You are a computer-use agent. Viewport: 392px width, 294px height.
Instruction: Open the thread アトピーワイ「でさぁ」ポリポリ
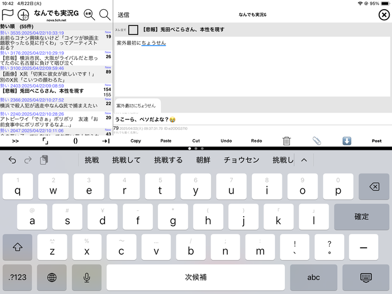[56, 120]
